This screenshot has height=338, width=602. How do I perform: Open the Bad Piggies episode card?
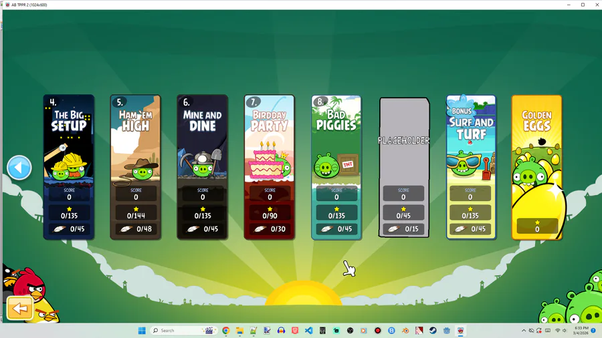(x=336, y=167)
